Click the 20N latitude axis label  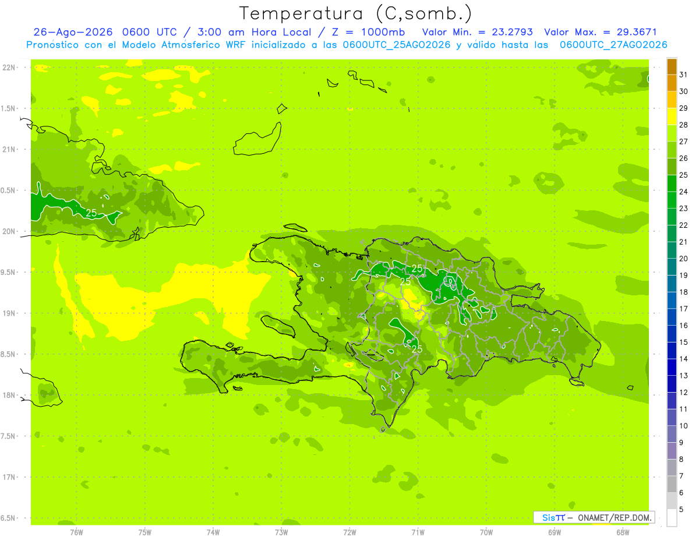click(x=9, y=231)
